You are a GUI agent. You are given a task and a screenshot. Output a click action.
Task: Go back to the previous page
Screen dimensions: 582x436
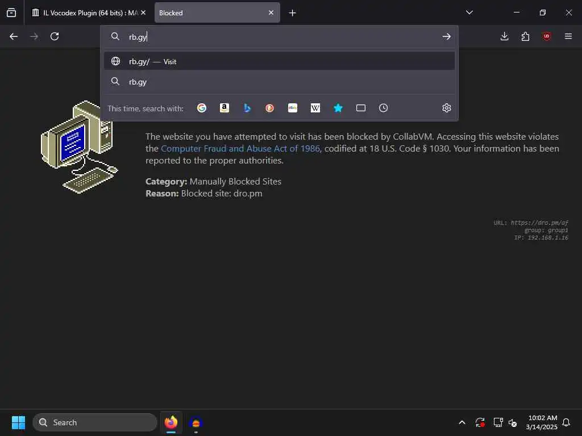[x=14, y=36]
